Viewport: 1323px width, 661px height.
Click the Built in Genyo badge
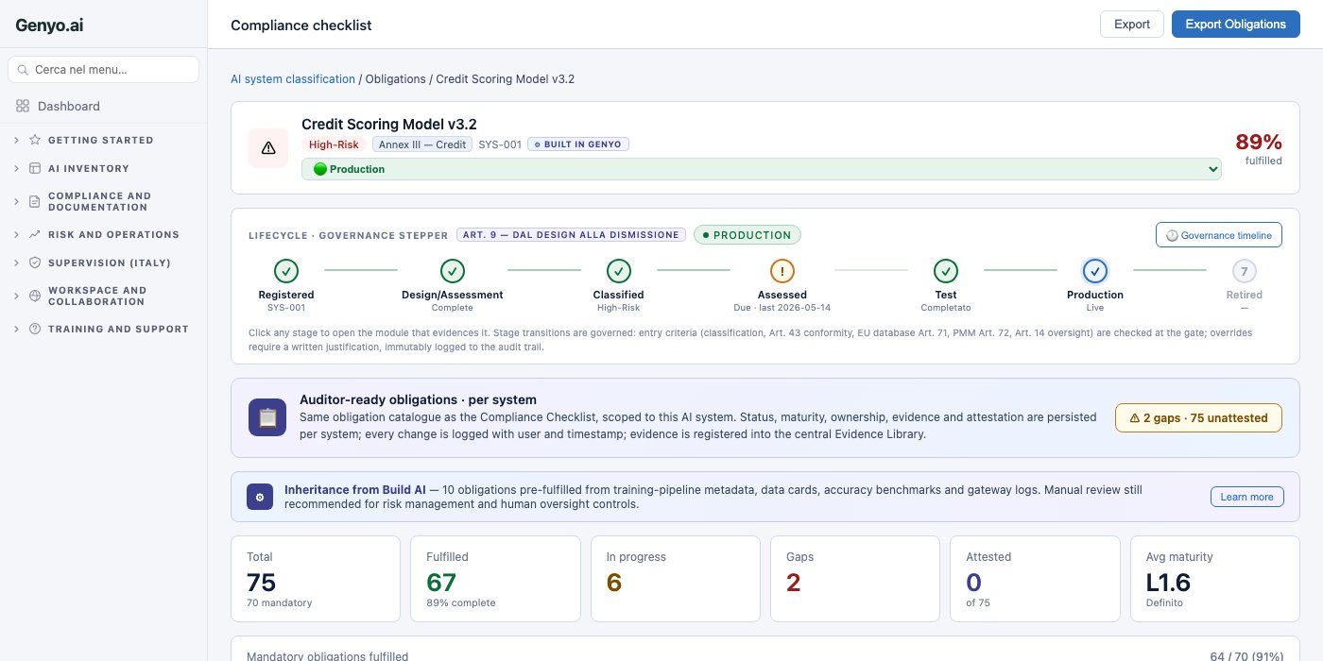578,144
